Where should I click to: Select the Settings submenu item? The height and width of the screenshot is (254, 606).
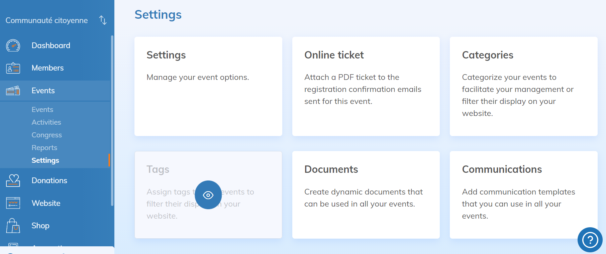click(45, 160)
